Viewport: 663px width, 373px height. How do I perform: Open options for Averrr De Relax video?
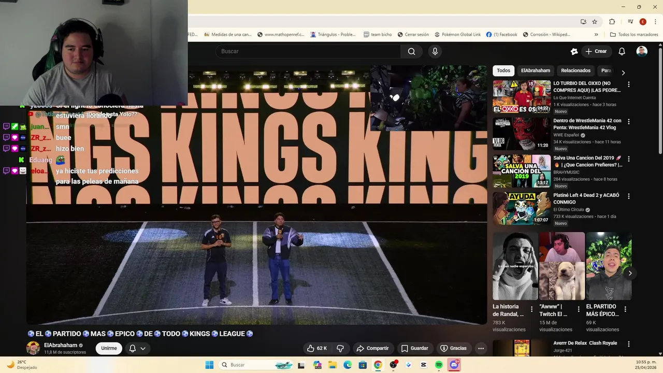(629, 343)
